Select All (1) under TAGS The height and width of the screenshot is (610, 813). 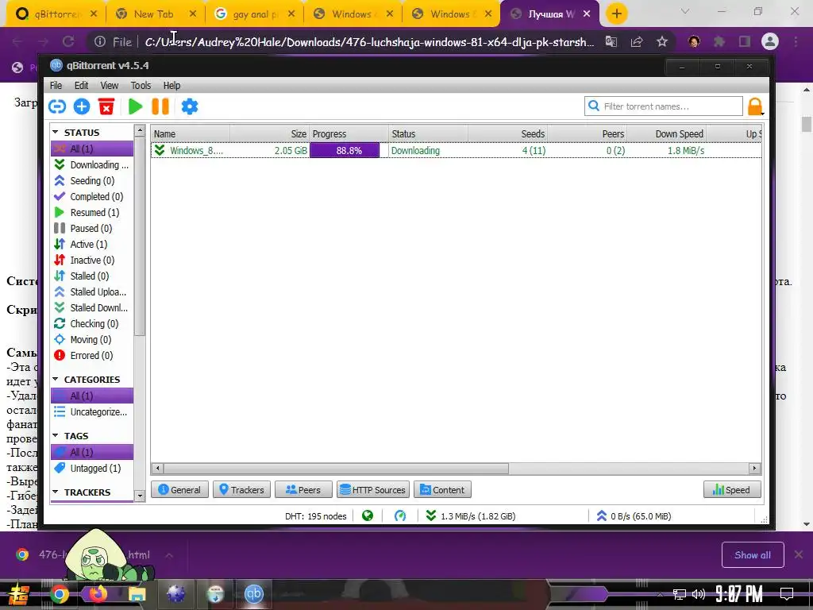92,452
